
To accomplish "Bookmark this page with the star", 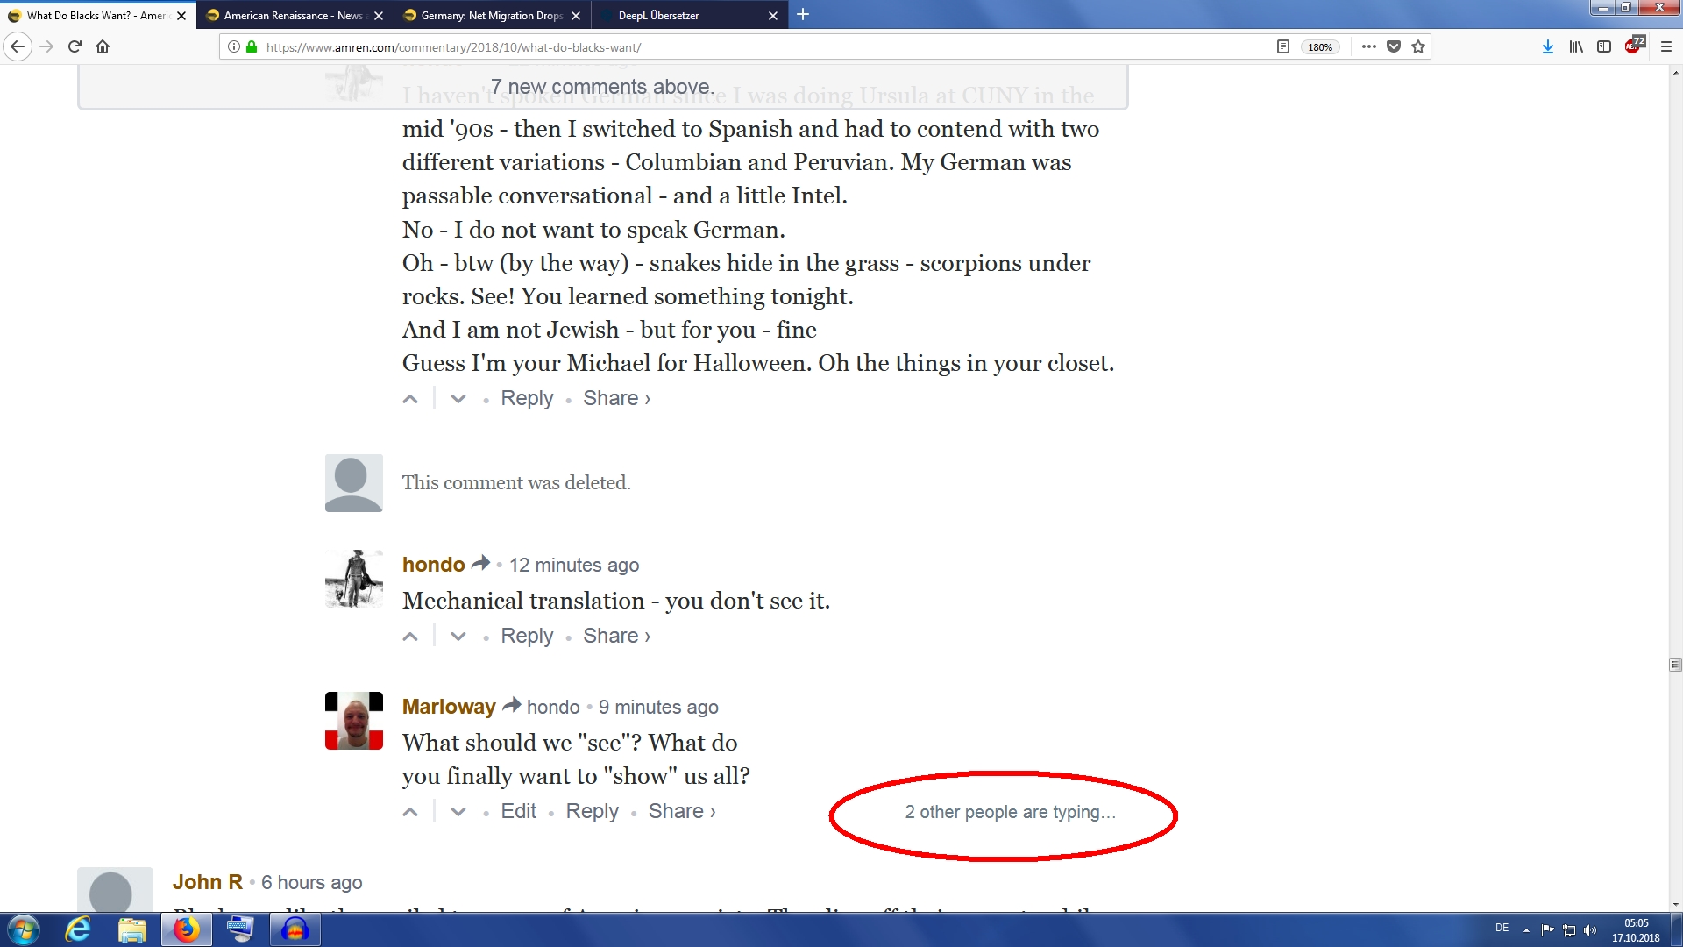I will pos(1418,46).
